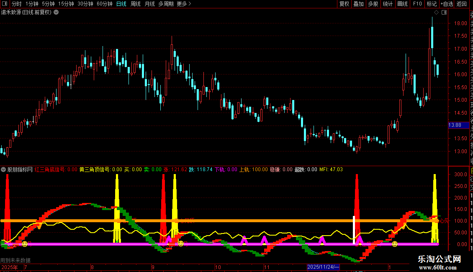Select the 1分钟 period tab
Viewport: 473px width, 272px height.
coord(32,4)
